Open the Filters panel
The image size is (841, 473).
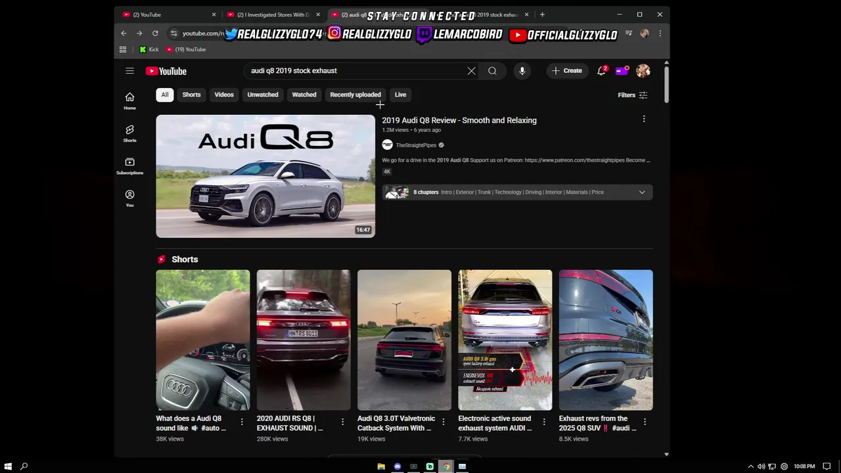(x=633, y=95)
